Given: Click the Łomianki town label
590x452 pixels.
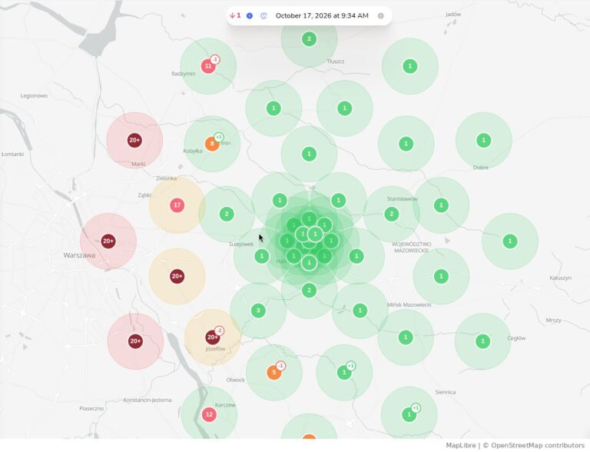Looking at the screenshot, I should [12, 154].
